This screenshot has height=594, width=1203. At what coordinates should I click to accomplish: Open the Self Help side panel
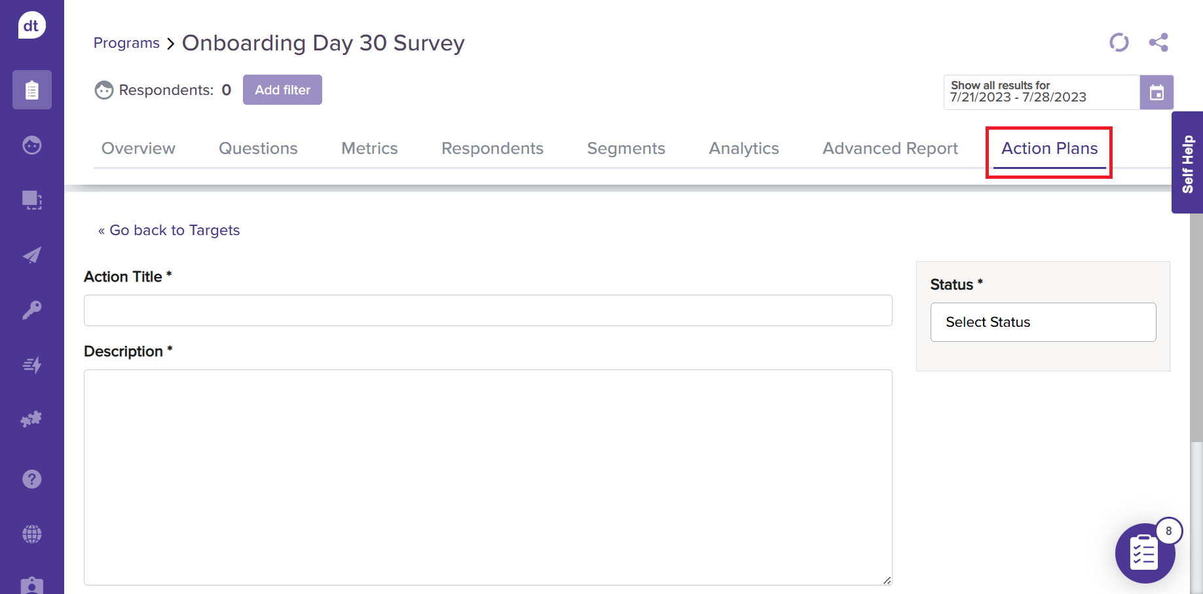(x=1187, y=163)
